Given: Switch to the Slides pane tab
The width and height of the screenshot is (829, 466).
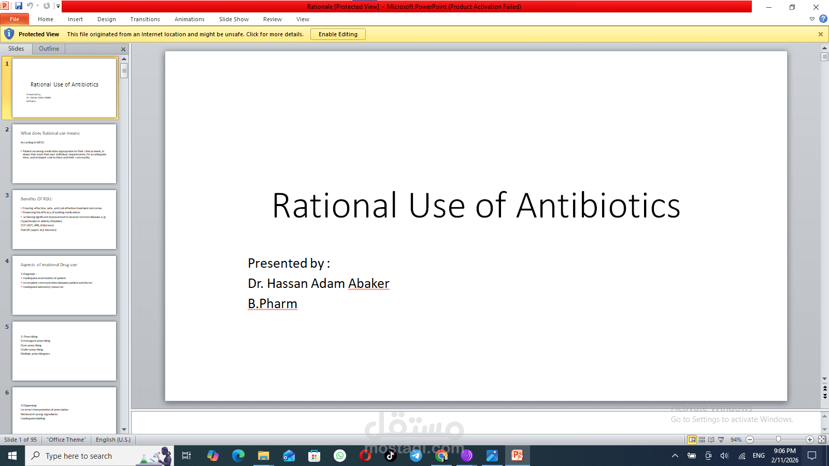Looking at the screenshot, I should tap(16, 49).
